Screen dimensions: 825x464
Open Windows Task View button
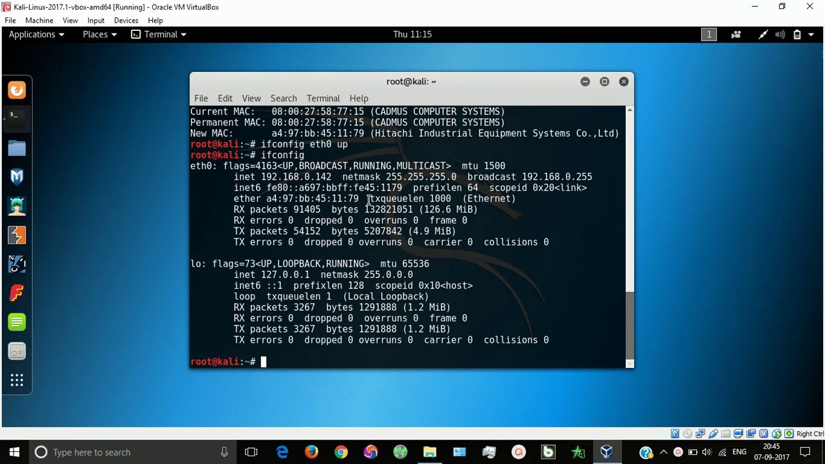coord(251,452)
